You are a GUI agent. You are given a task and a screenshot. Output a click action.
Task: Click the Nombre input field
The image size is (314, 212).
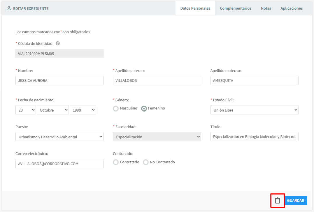tap(59, 81)
